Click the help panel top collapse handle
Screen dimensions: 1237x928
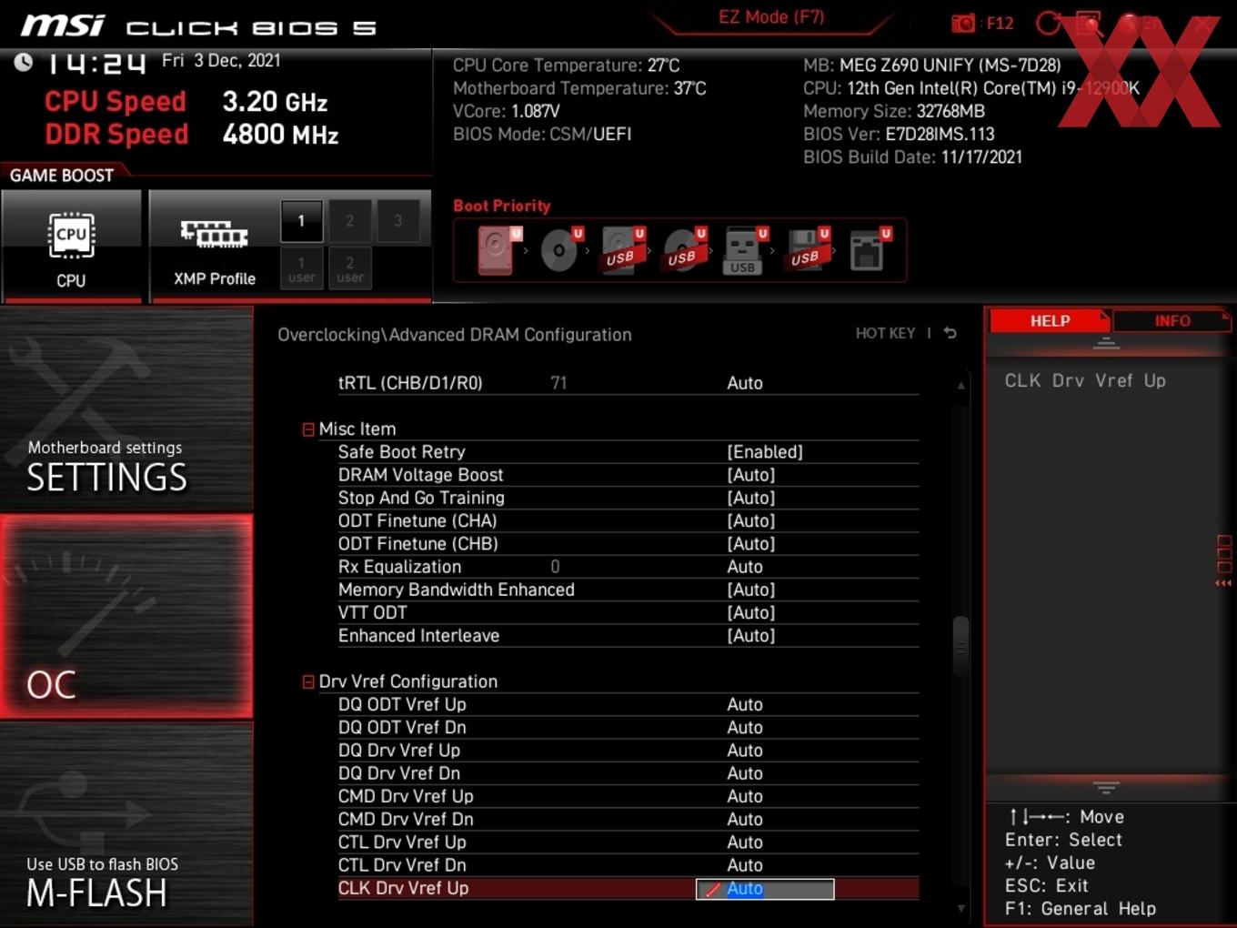coord(1106,343)
